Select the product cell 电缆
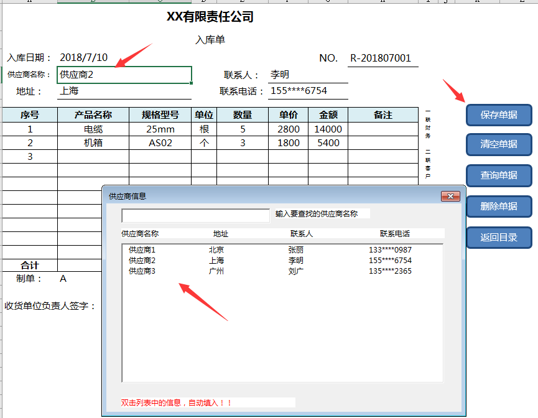The image size is (538, 418). click(x=93, y=129)
